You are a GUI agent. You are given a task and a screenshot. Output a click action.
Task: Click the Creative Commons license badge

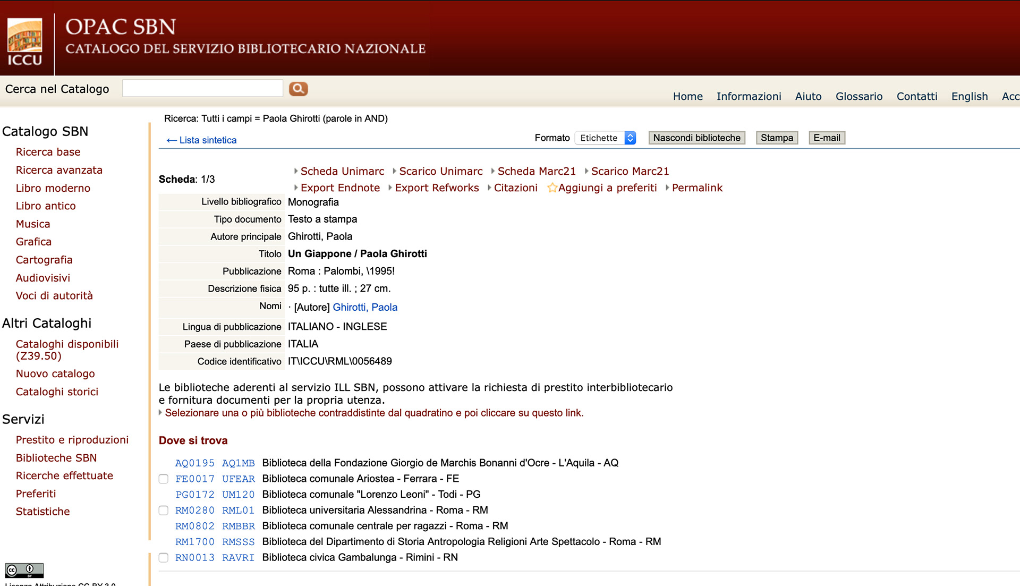click(24, 570)
